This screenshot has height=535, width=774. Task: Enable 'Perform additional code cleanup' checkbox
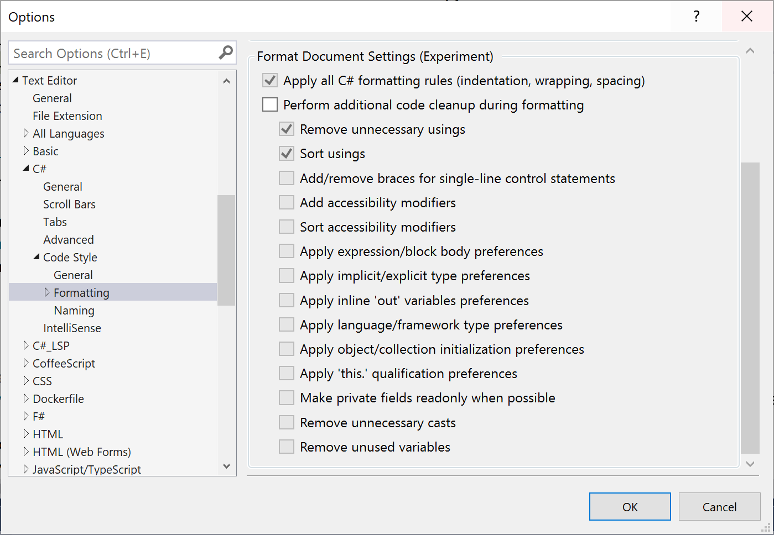click(270, 104)
